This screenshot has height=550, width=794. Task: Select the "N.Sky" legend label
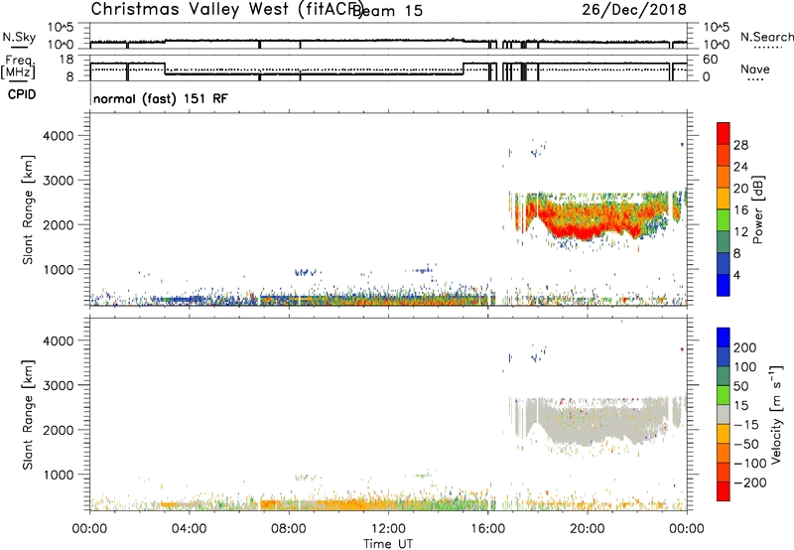pyautogui.click(x=19, y=37)
